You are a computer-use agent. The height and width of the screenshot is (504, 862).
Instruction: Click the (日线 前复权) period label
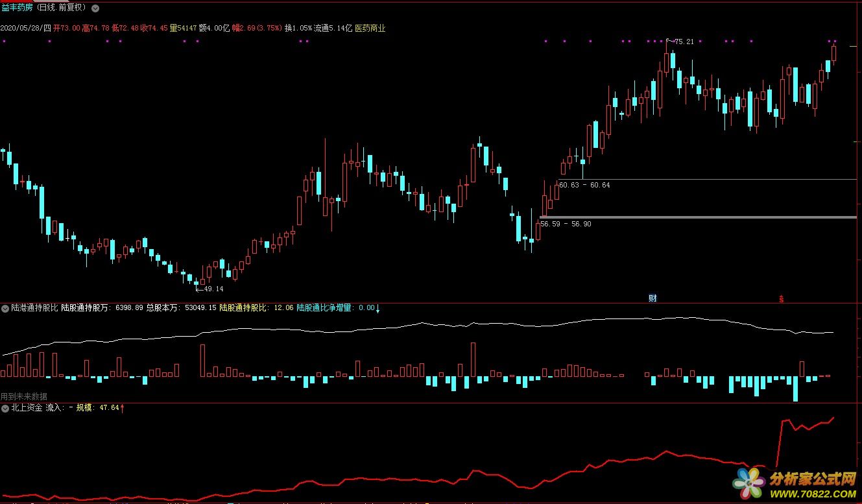pyautogui.click(x=61, y=8)
